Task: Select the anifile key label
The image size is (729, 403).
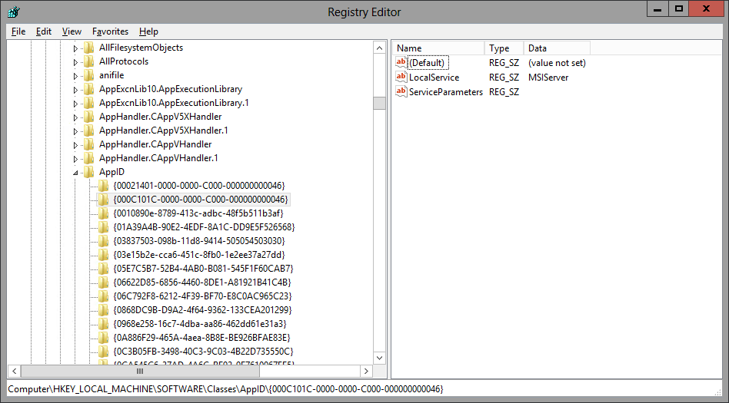Action: [x=112, y=74]
